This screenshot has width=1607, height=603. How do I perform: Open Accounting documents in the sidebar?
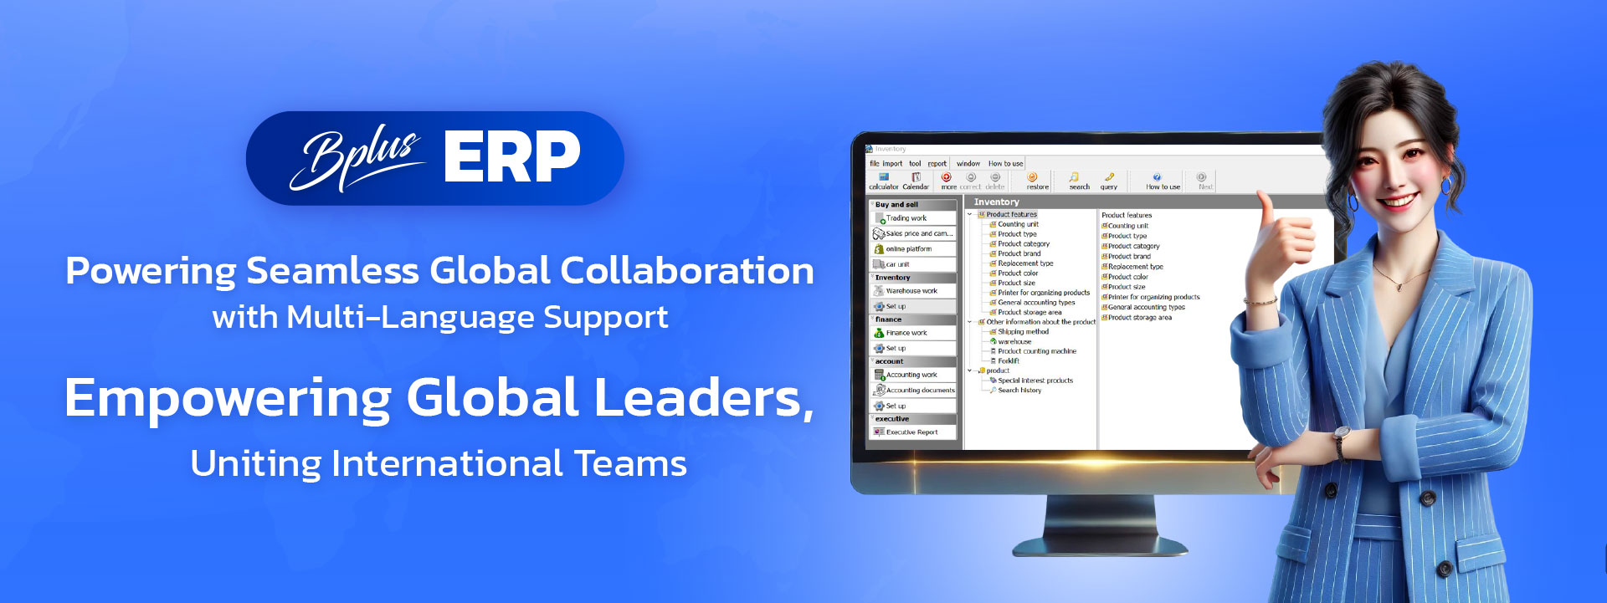coord(913,391)
